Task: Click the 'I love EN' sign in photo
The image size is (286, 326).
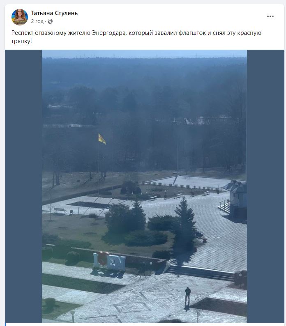Action: (x=109, y=261)
